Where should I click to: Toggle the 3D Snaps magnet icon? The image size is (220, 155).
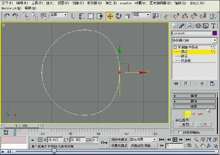tap(176, 16)
